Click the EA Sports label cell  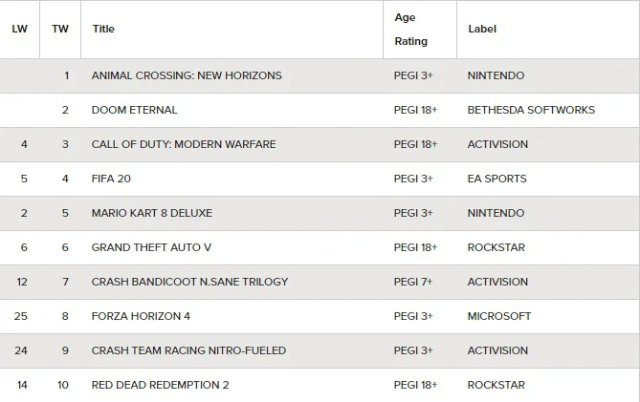(548, 179)
